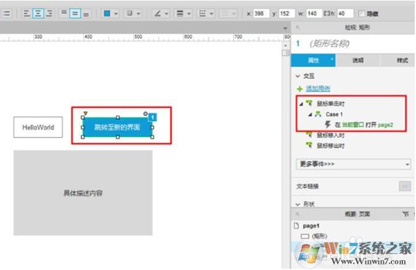The image size is (416, 270).
Task: Select the 鼠标移入时 mouse enter event
Action: pyautogui.click(x=330, y=135)
